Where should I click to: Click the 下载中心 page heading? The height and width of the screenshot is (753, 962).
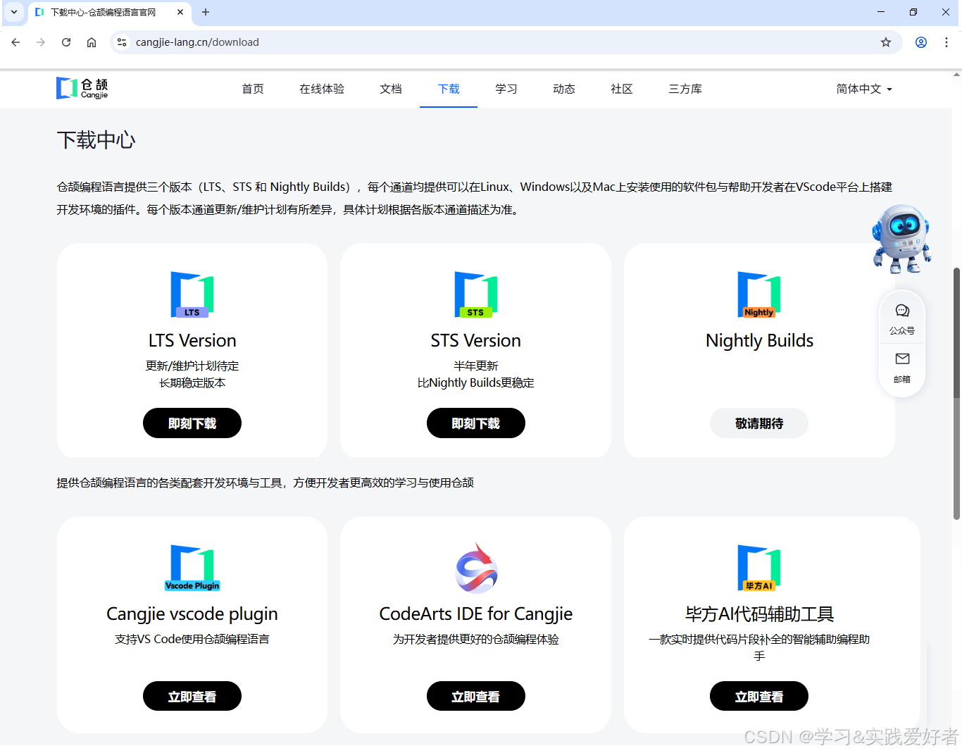pos(96,140)
